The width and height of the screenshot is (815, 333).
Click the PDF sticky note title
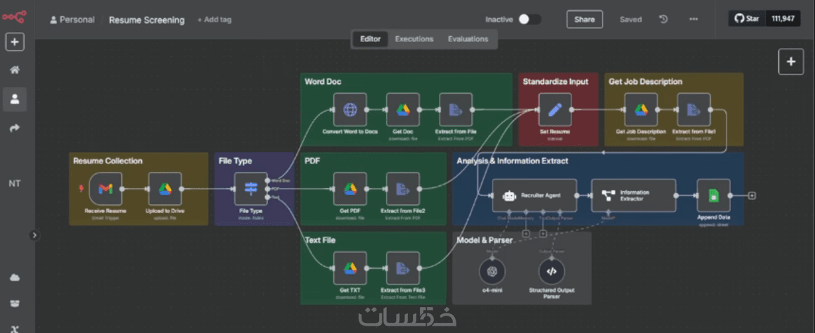coord(312,161)
